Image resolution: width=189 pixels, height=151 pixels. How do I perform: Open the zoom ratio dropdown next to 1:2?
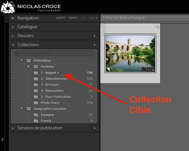(x=96, y=18)
